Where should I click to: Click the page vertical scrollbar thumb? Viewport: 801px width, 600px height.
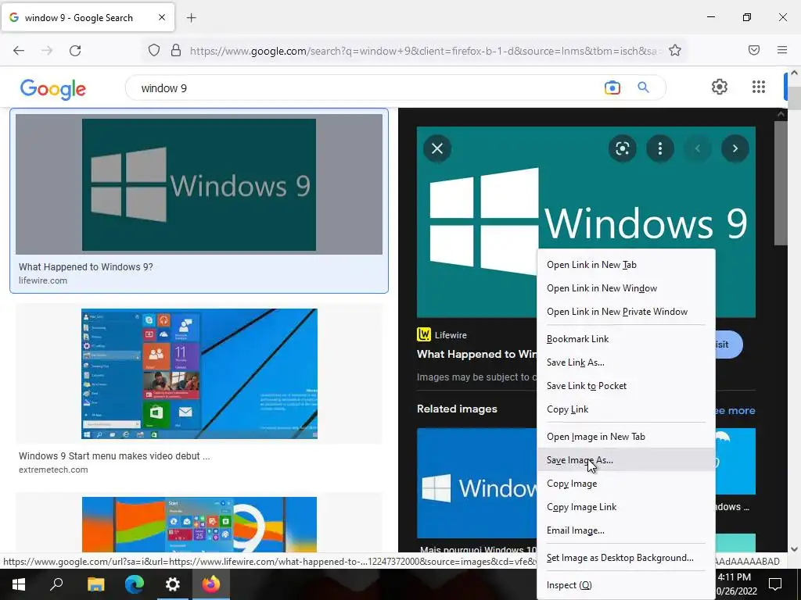coord(794,98)
